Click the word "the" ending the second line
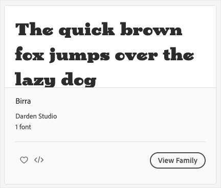Image resolution: width=221 pixels, height=188 pixels. pos(179,54)
